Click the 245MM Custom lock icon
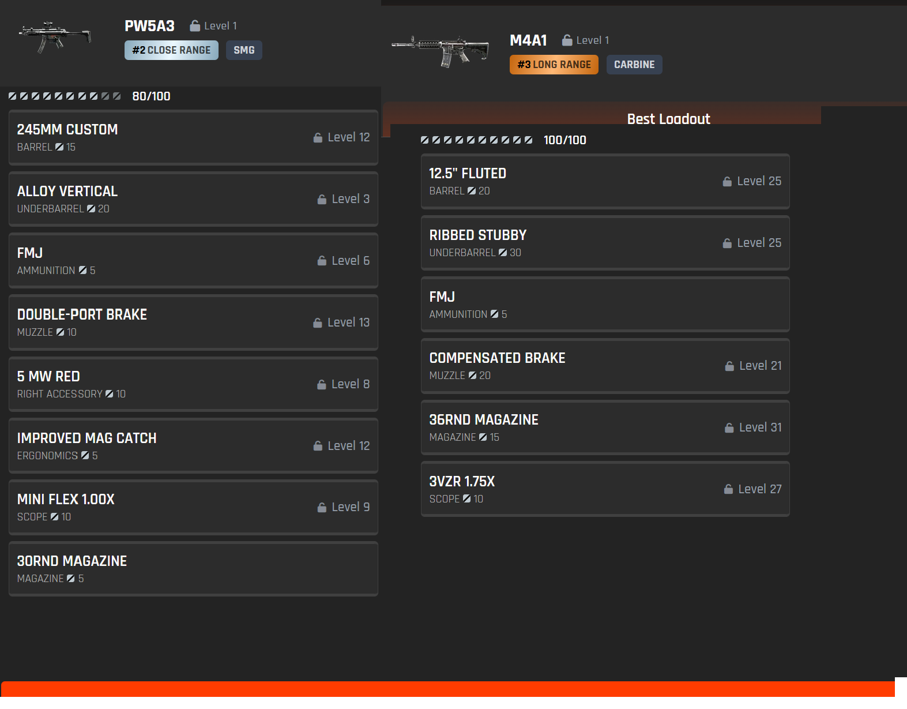Screen dimensions: 907x709 point(318,138)
